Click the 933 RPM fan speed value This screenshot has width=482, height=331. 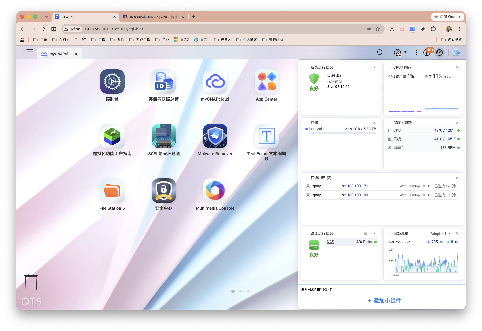click(448, 148)
